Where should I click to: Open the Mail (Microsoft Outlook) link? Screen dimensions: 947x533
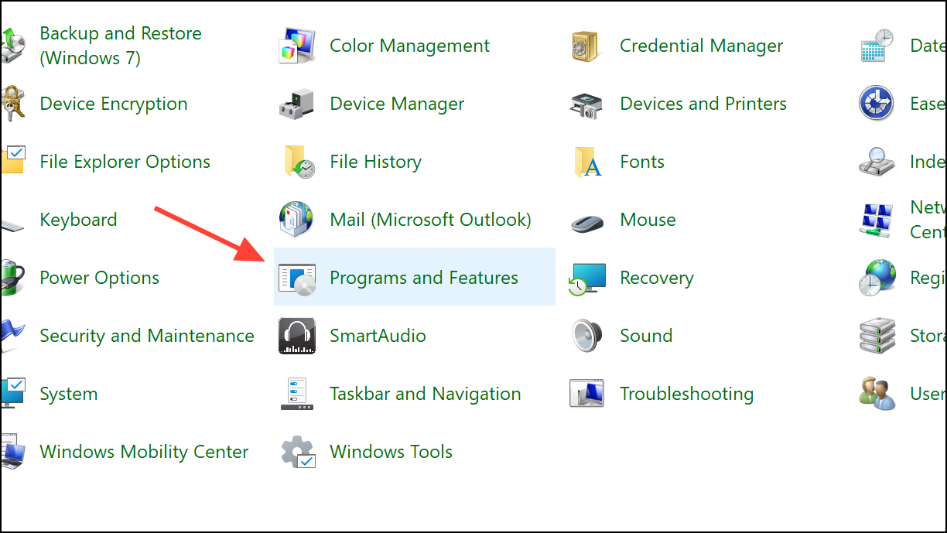click(430, 220)
